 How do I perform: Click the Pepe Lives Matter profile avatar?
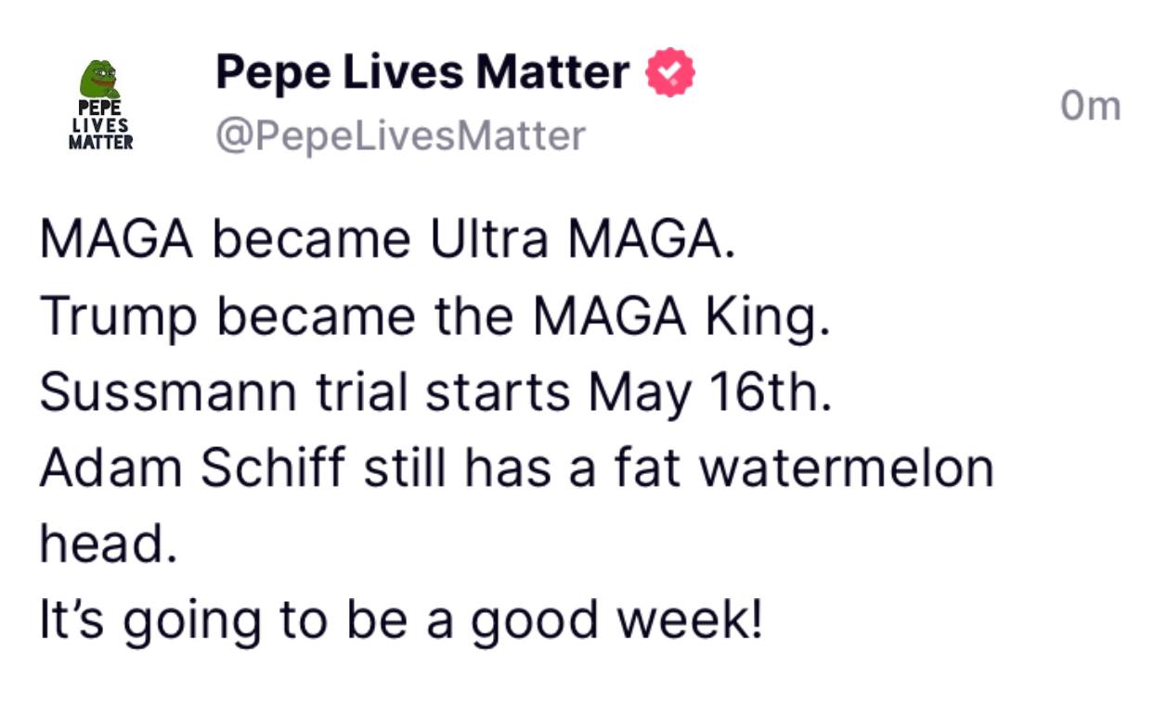100,105
